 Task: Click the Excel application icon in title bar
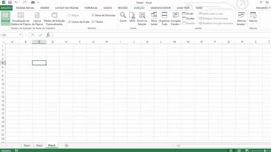(4, 3)
